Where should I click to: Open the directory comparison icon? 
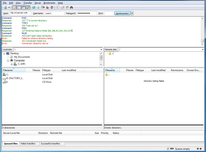click(58, 8)
